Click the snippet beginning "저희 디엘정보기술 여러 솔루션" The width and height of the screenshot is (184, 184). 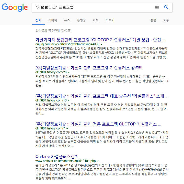click(x=101, y=109)
